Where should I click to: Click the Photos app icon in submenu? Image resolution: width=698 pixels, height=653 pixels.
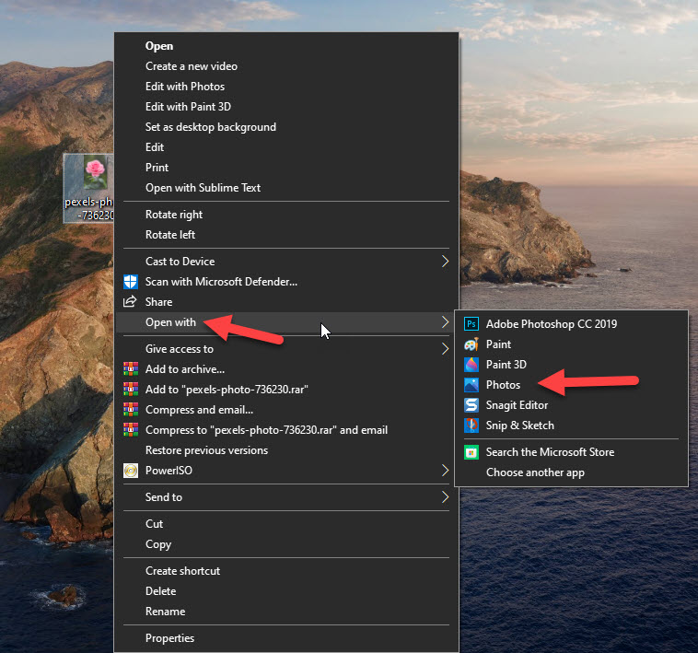click(471, 385)
